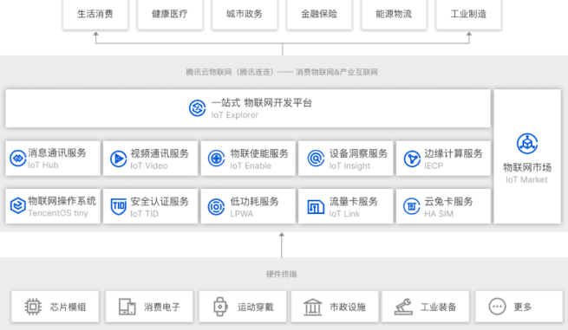Click the IoT Enable subtitle
This screenshot has height=330, width=568.
(251, 165)
